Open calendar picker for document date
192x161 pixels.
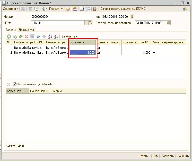pos(132,17)
